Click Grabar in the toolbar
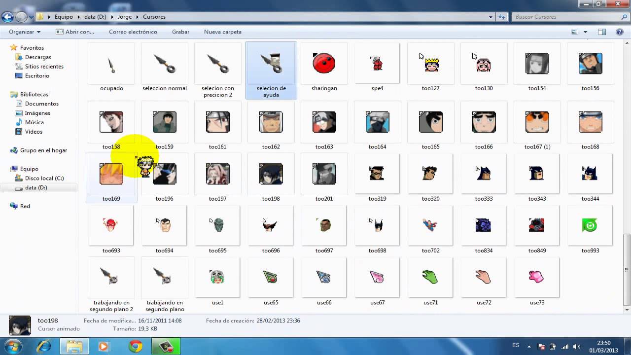The width and height of the screenshot is (631, 355). coord(181,32)
